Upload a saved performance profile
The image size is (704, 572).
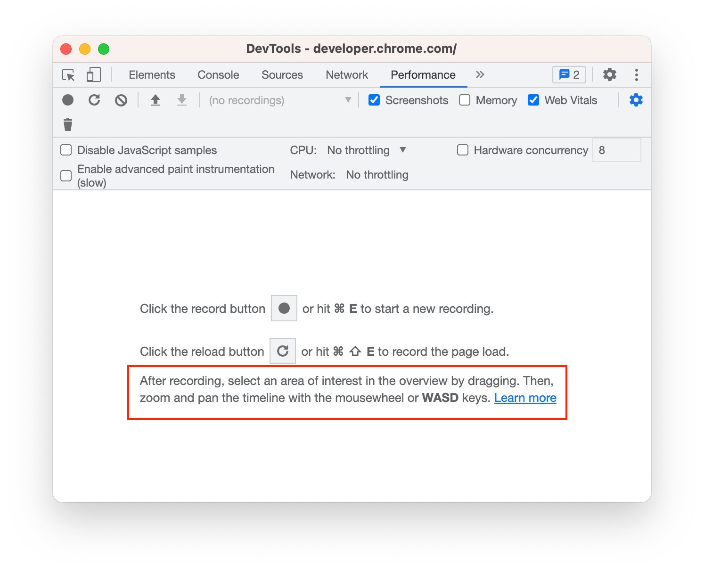click(x=156, y=100)
